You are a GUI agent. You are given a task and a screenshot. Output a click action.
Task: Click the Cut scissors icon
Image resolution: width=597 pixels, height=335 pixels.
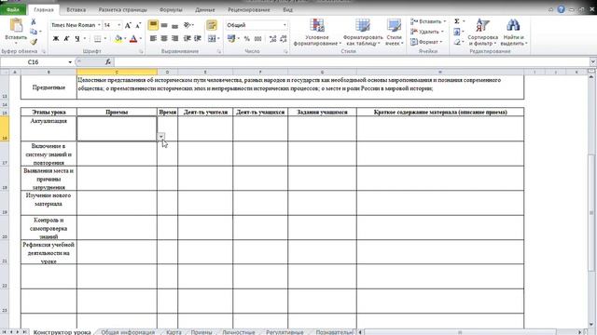click(34, 21)
